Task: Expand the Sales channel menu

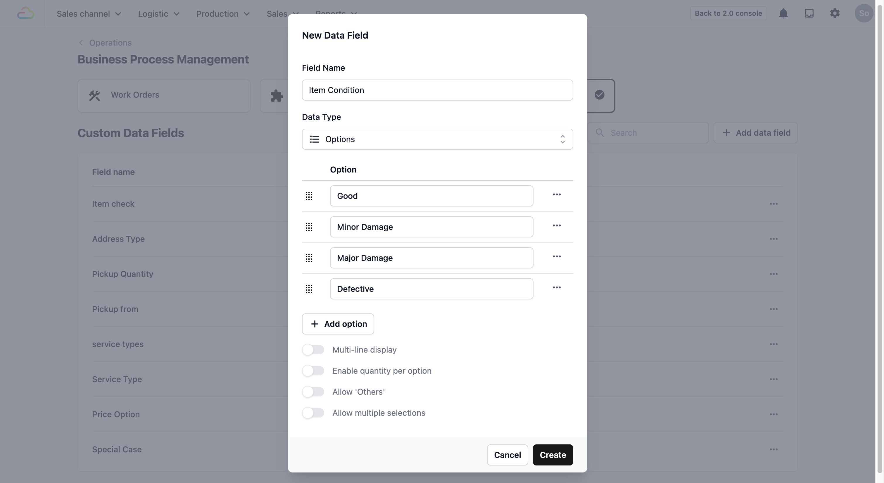Action: 89,14
